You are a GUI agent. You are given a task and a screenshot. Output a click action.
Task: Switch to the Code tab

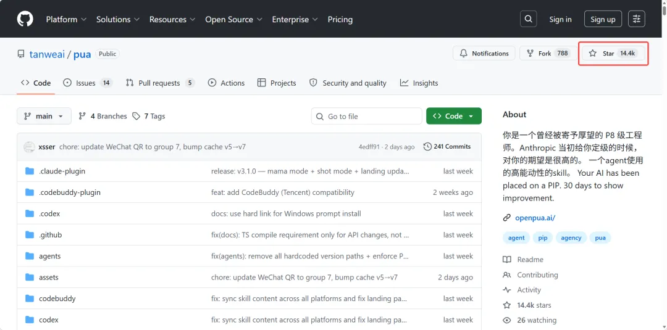[36, 83]
